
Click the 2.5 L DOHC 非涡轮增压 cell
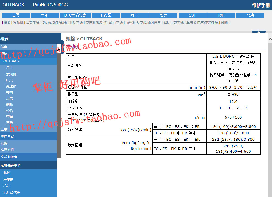233,56
